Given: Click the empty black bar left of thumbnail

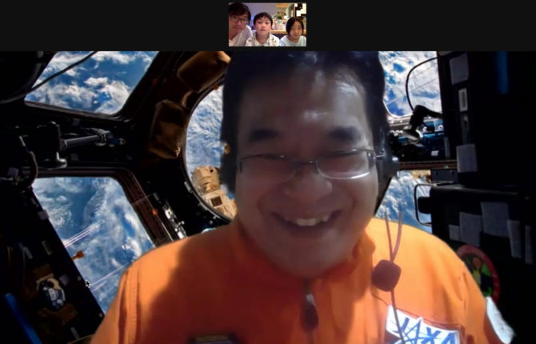Looking at the screenshot, I should tap(112, 25).
